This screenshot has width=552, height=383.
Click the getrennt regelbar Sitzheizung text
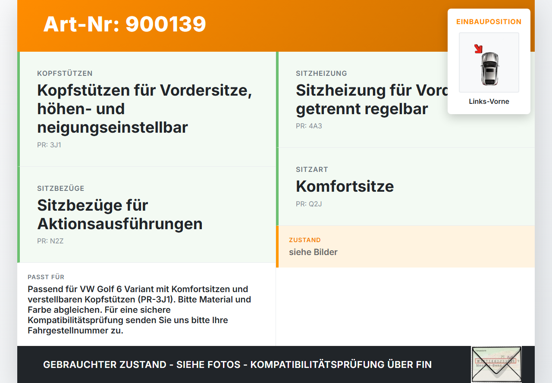point(362,100)
